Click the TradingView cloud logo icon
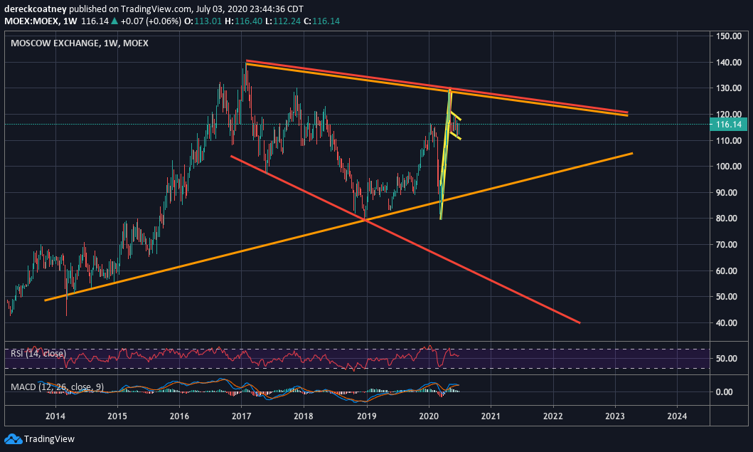Image resolution: width=753 pixels, height=452 pixels. (13, 438)
